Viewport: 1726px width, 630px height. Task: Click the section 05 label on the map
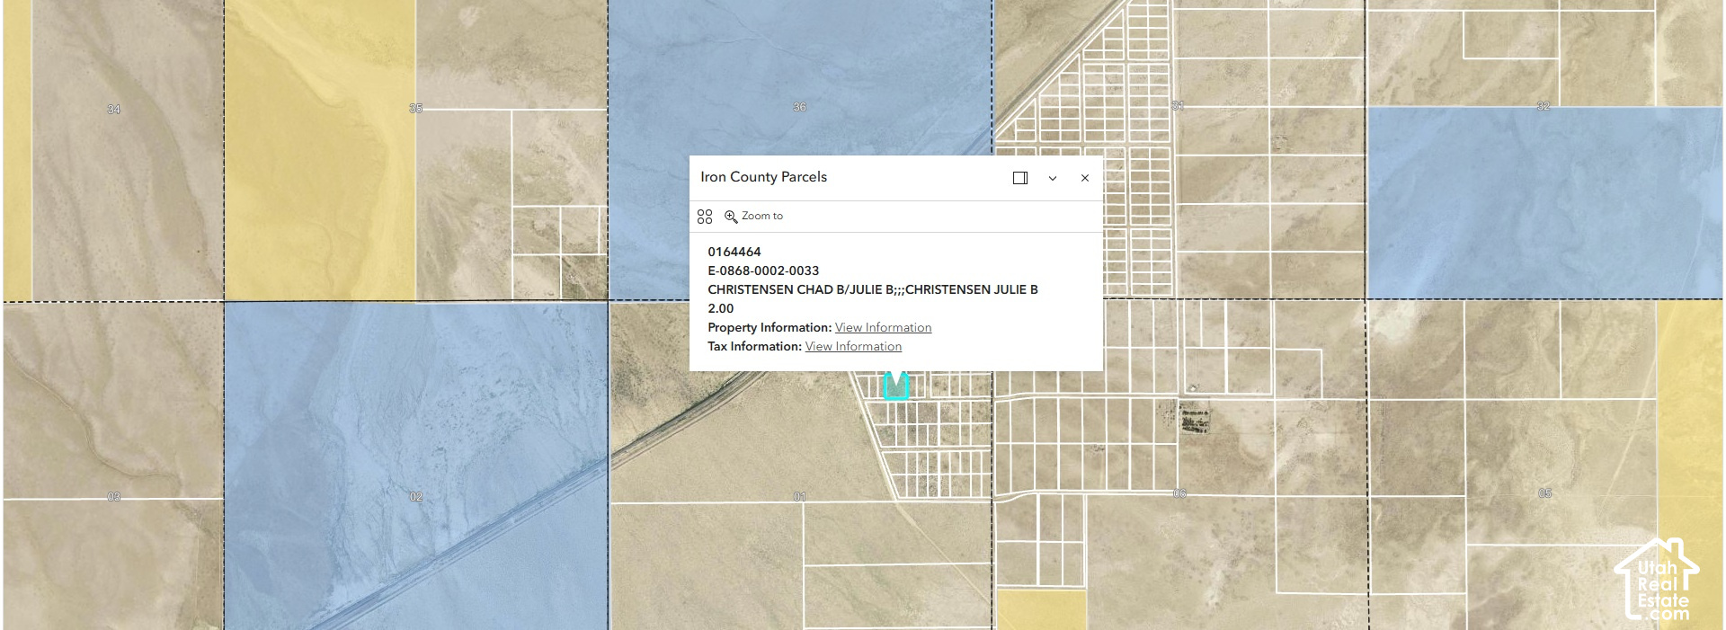[1544, 493]
